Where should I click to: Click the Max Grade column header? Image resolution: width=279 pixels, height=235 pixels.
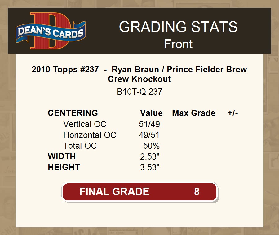pyautogui.click(x=193, y=113)
